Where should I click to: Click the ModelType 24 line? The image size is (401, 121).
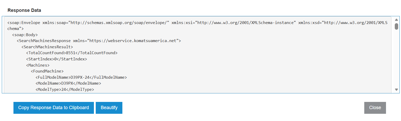65,90
